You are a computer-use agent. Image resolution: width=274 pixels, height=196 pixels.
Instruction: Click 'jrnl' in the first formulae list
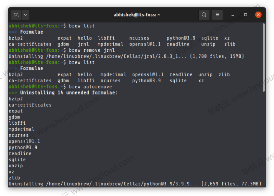tap(83, 44)
